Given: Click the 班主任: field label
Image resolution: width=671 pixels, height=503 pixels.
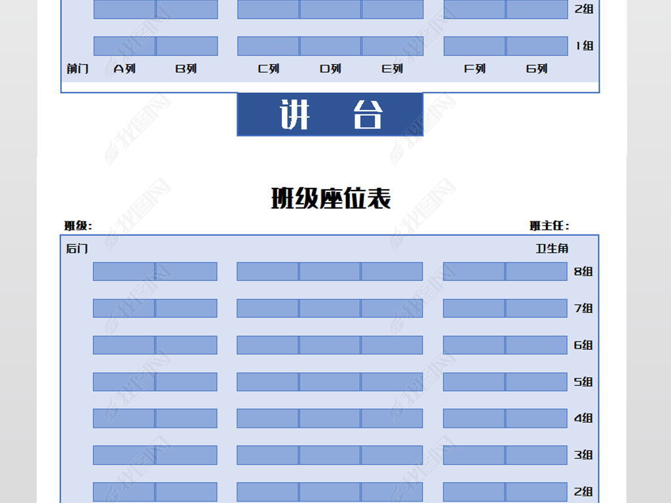Looking at the screenshot, I should click(x=549, y=226).
